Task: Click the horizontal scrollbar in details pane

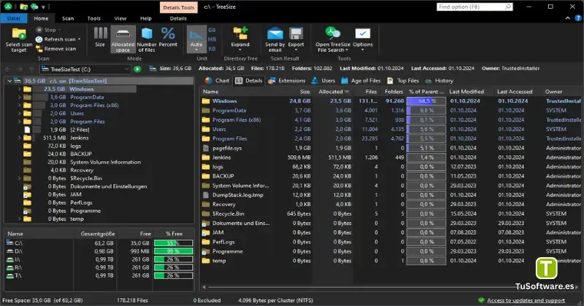Action: (x=391, y=287)
